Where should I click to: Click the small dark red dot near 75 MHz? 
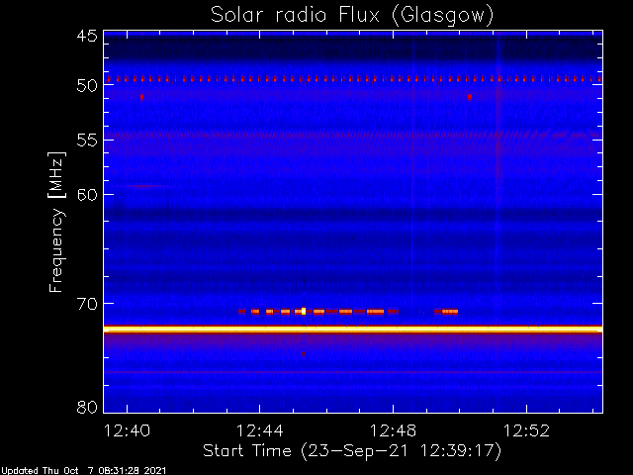pos(304,353)
